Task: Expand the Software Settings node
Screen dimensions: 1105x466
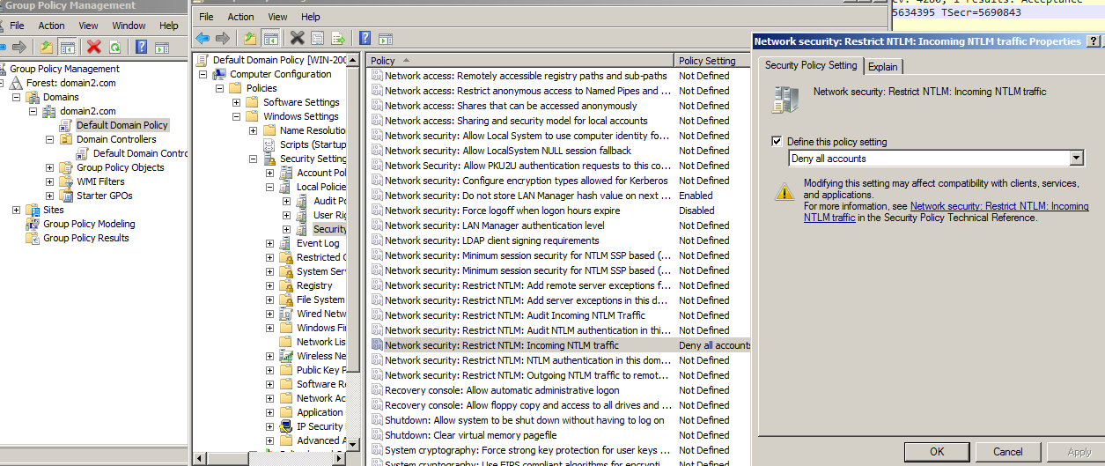Action: [236, 102]
